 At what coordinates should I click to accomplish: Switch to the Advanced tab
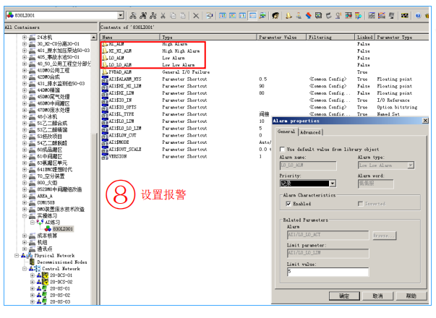(310, 132)
